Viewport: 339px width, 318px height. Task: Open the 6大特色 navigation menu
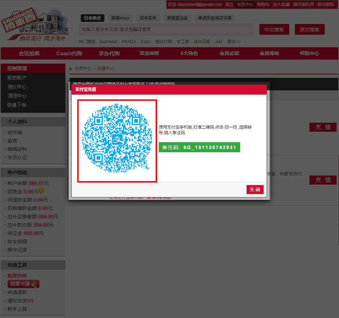coord(189,53)
